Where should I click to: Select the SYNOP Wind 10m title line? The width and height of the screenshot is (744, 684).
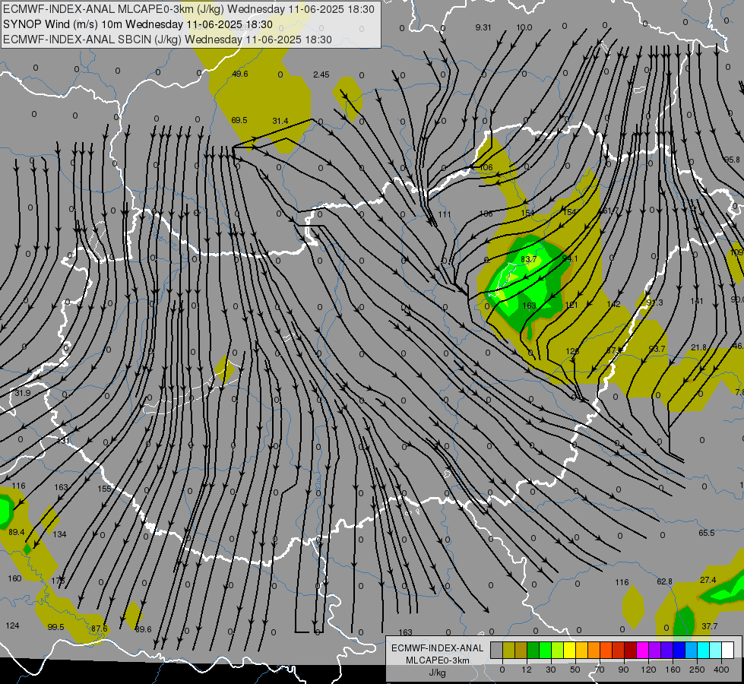click(x=138, y=24)
